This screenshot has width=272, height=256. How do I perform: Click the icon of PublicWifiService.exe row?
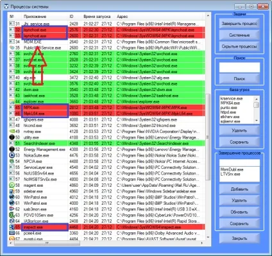pos(12,47)
